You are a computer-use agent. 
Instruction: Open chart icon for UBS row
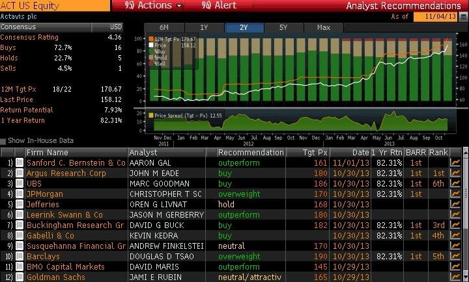pyautogui.click(x=455, y=183)
